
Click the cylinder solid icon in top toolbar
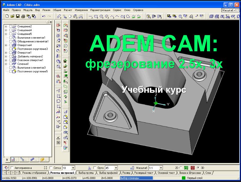point(148,16)
